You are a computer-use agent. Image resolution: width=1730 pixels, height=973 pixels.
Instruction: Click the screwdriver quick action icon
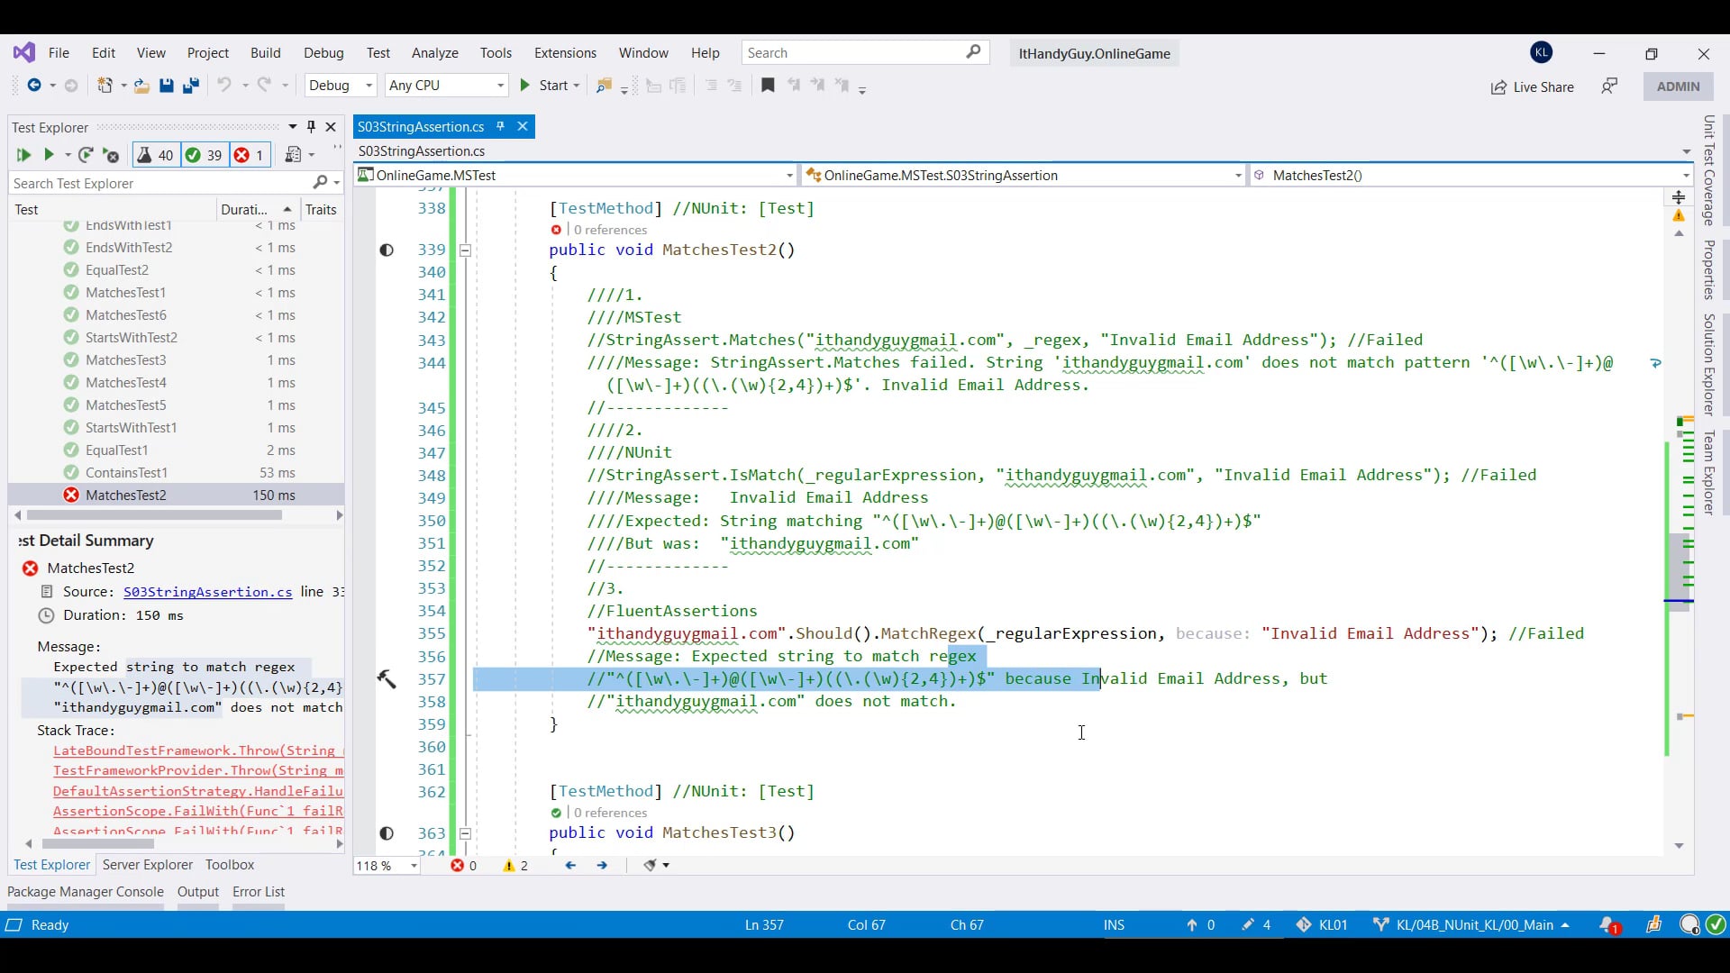click(x=387, y=678)
